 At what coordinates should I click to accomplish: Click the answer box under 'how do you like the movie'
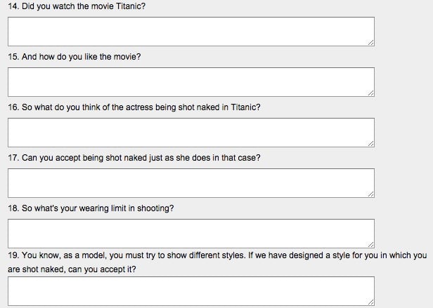(x=191, y=82)
